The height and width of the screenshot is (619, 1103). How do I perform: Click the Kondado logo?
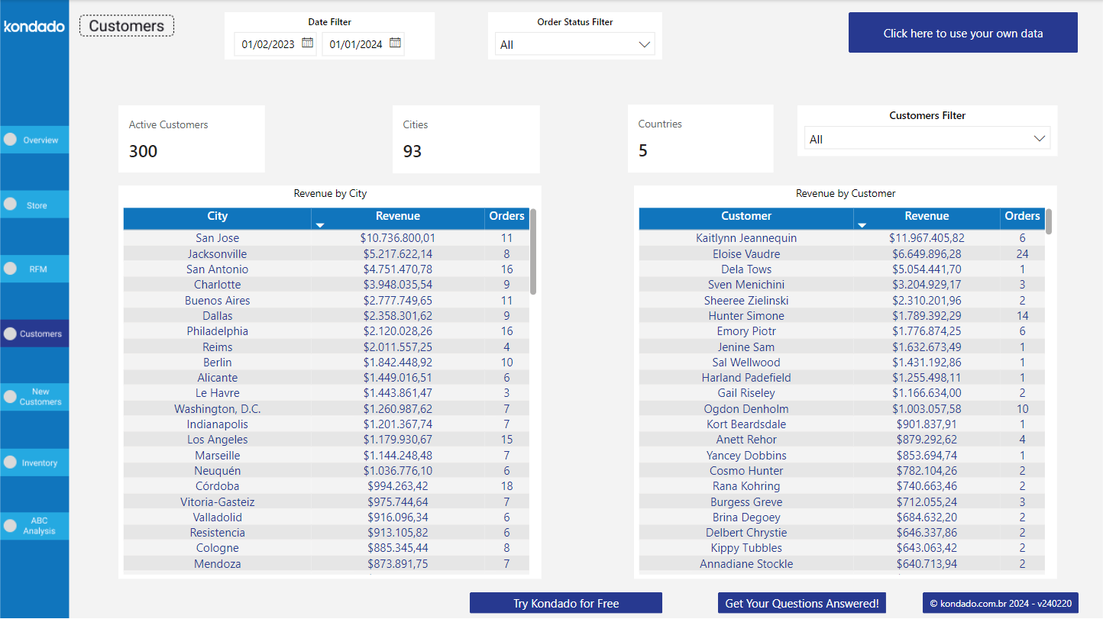tap(34, 27)
